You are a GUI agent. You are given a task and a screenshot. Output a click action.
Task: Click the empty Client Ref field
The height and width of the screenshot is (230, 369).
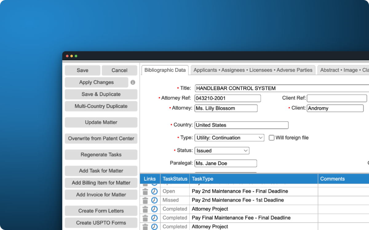coord(337,98)
